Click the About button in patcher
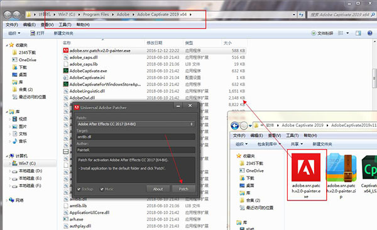The width and height of the screenshot is (377, 230). 158,189
